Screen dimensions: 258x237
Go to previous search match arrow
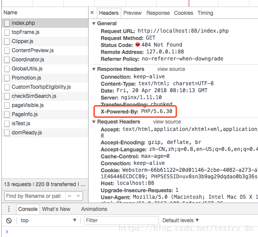(x=69, y=196)
